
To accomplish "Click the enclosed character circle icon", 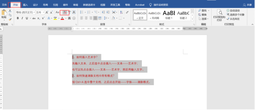I will click(74, 18).
